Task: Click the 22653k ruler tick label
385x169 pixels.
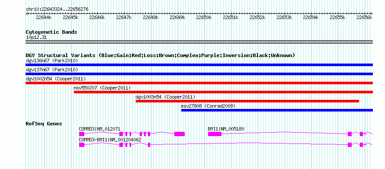Action: click(x=284, y=17)
